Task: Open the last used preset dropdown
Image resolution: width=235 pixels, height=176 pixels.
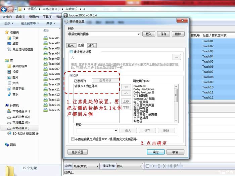Action: 104,34
